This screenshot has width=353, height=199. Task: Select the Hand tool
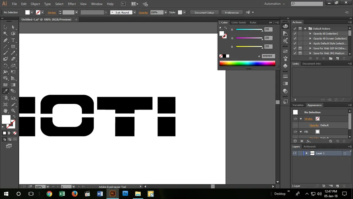[5, 111]
